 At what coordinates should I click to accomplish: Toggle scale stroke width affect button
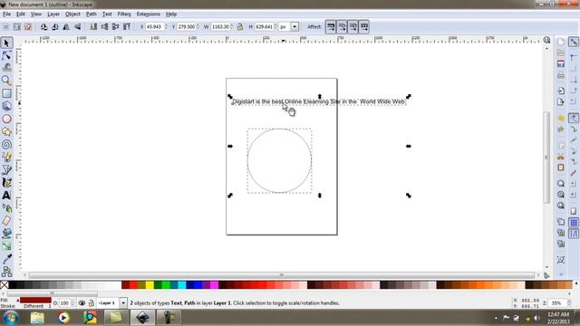click(x=331, y=26)
